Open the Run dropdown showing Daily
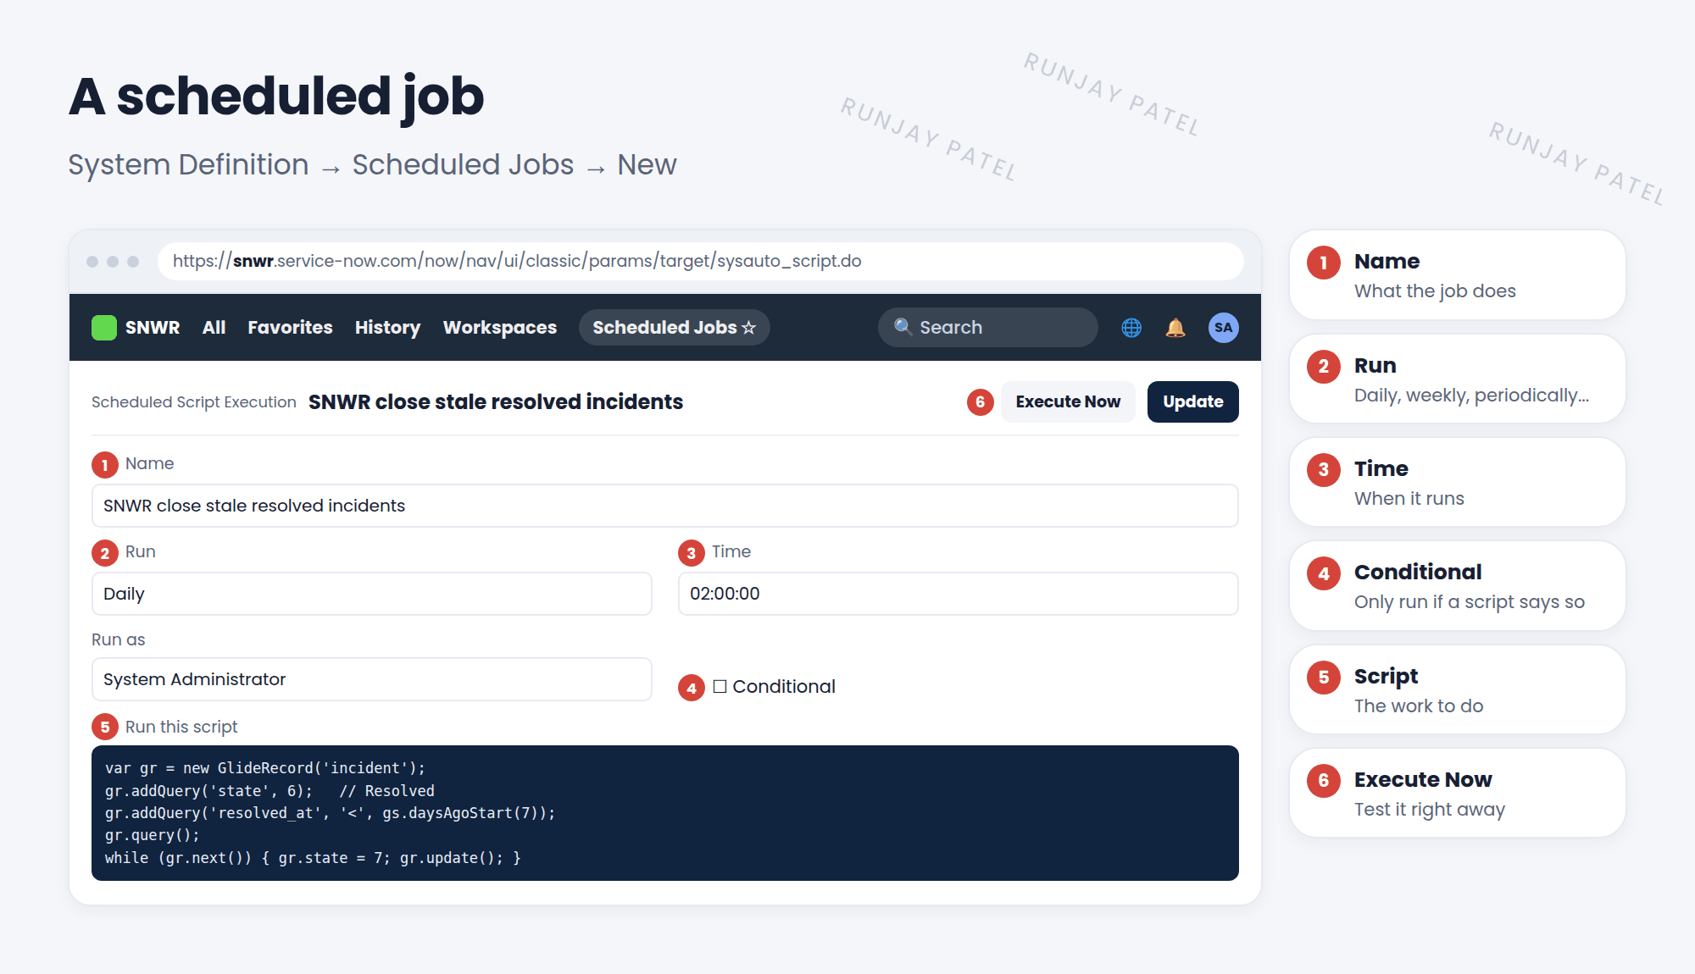The width and height of the screenshot is (1695, 974). coord(371,594)
